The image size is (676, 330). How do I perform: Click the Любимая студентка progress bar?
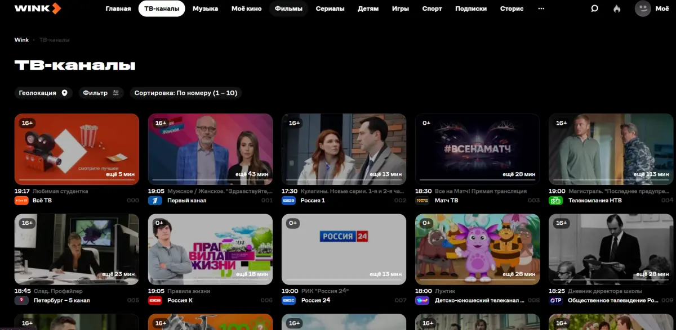click(77, 180)
